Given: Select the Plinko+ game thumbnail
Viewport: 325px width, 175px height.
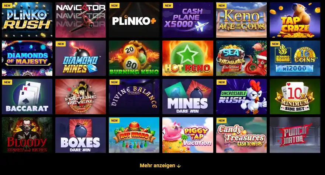Looking at the screenshot, I should click(134, 20).
